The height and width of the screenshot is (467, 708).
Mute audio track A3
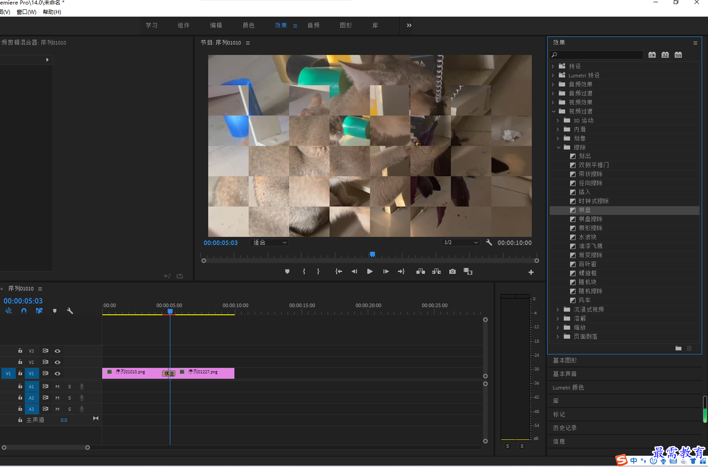pos(57,409)
